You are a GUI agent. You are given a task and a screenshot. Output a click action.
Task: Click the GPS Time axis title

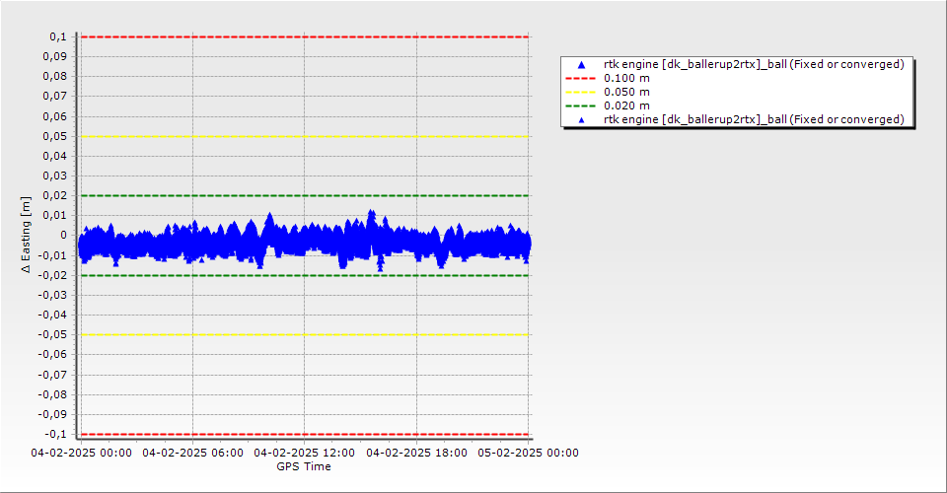point(304,466)
